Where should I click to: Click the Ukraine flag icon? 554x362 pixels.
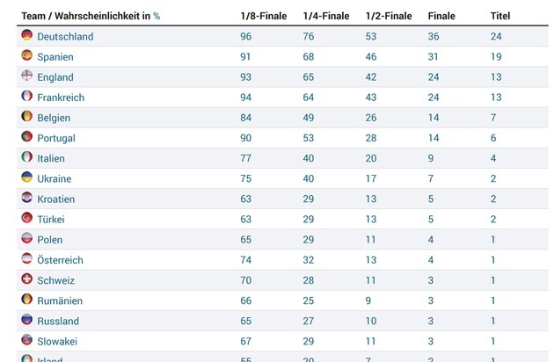point(27,177)
